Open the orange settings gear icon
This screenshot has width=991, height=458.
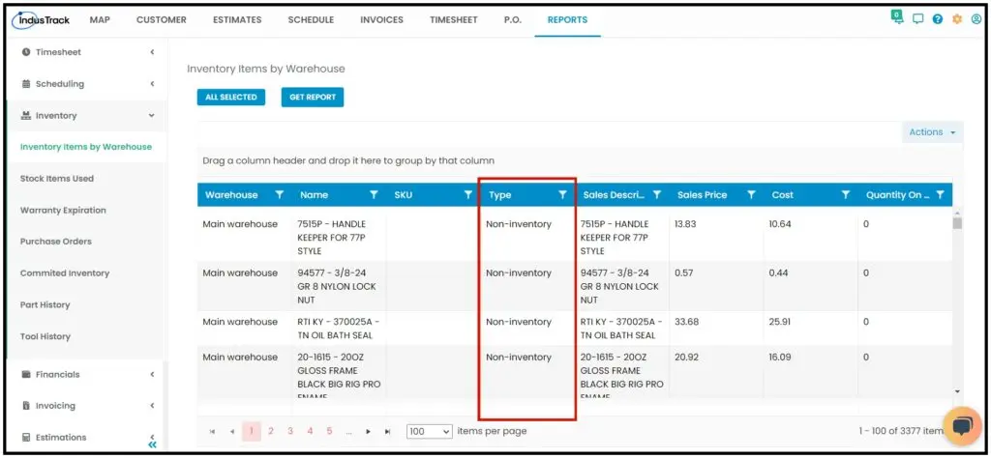click(x=957, y=19)
